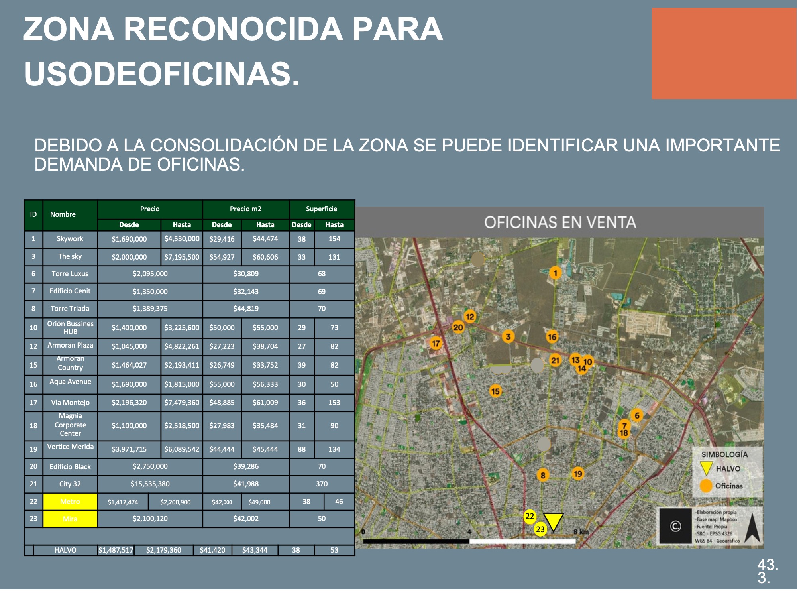This screenshot has width=797, height=598.
Task: Click the 'City 32' name cell
Action: coord(70,484)
